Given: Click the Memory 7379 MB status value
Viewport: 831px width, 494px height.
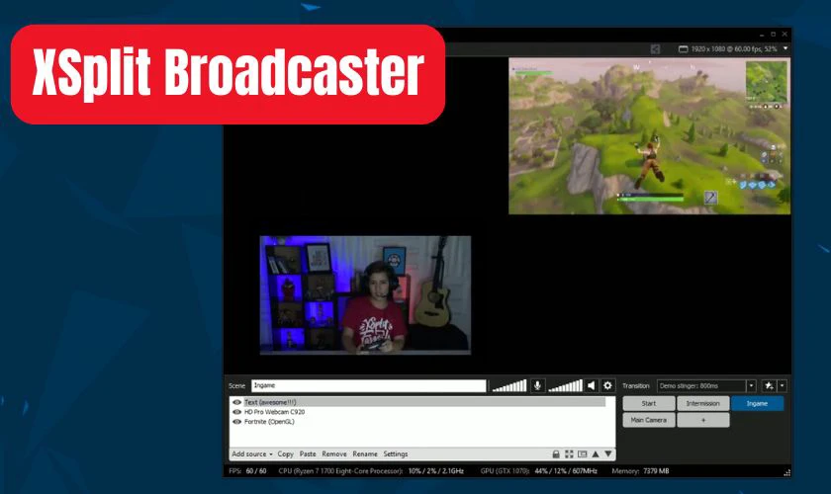Looking at the screenshot, I should pos(656,470).
